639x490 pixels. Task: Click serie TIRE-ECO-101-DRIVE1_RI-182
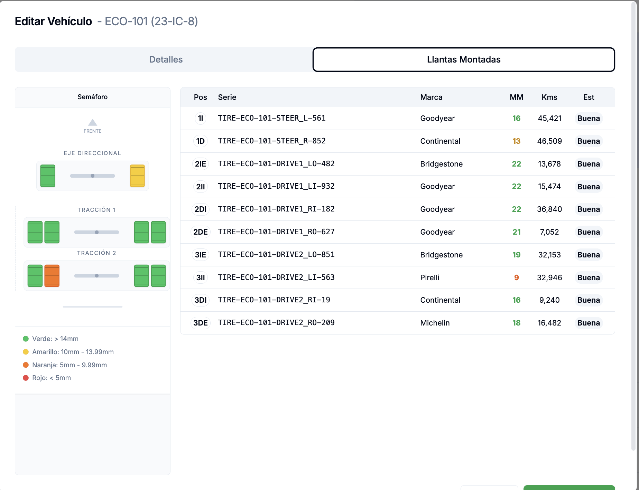[x=276, y=209]
